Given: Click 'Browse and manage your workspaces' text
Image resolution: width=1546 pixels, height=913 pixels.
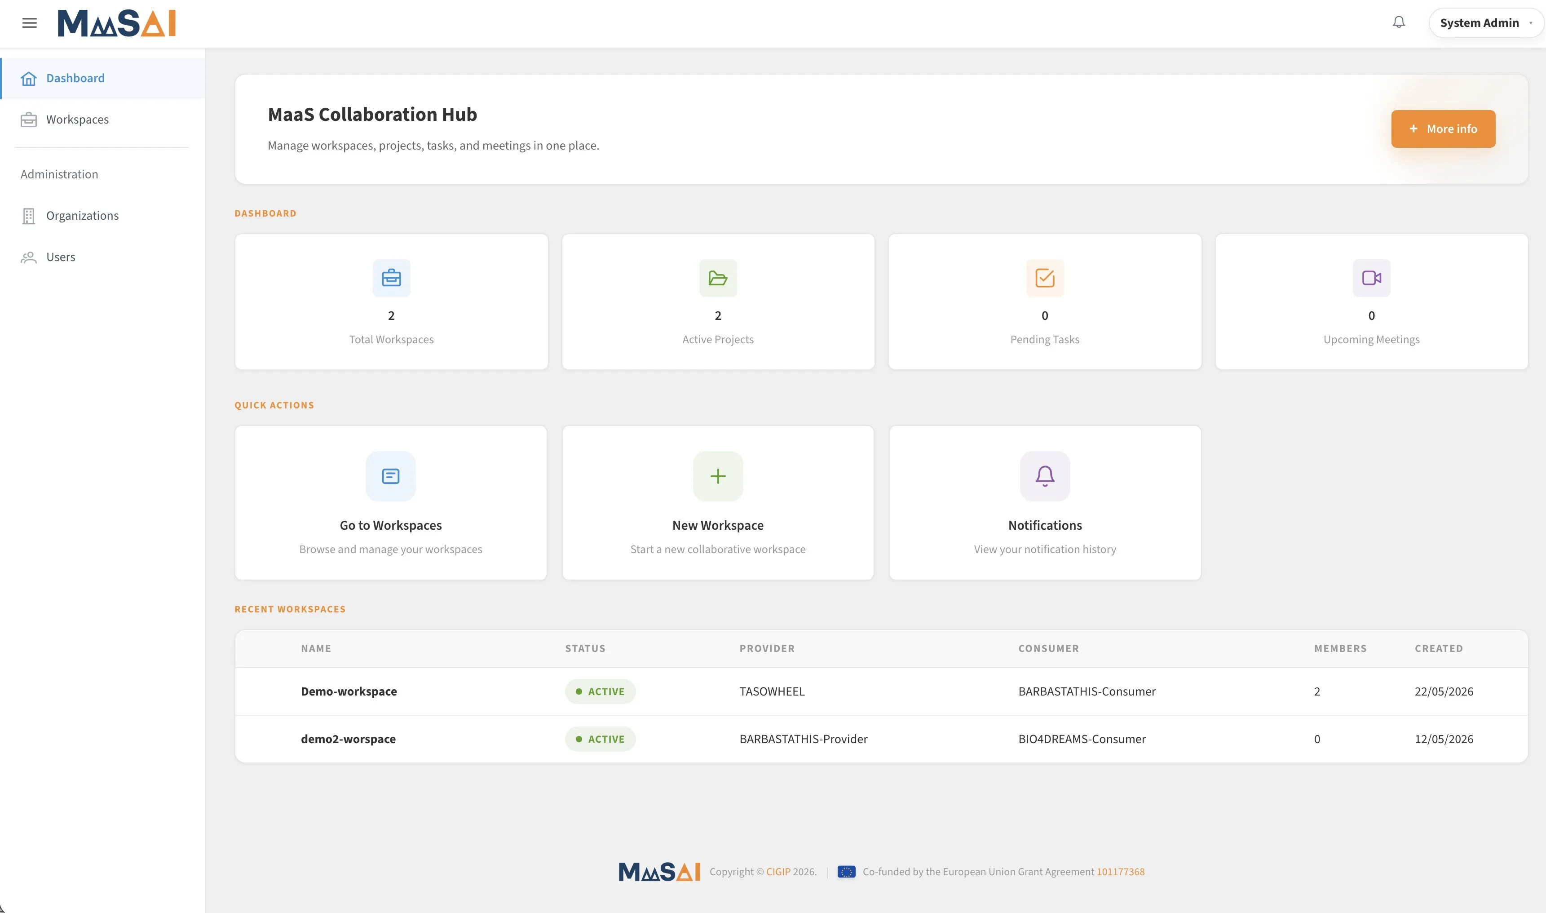Looking at the screenshot, I should tap(390, 550).
